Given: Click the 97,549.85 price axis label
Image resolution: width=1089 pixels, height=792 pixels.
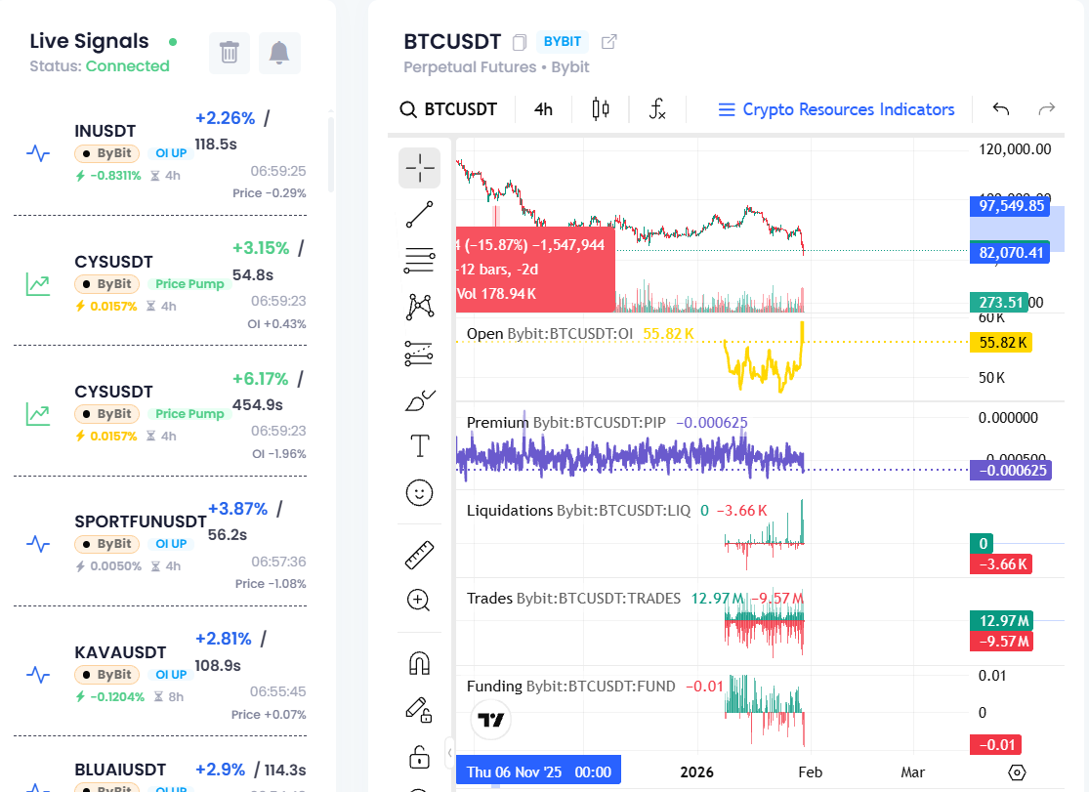Looking at the screenshot, I should [x=1011, y=206].
